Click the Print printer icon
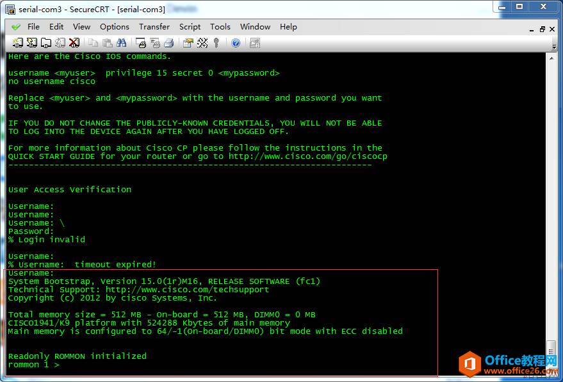Image resolution: width=563 pixels, height=382 pixels. [168, 43]
